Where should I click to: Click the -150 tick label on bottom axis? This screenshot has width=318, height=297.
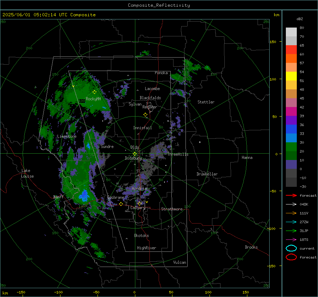[x=21, y=292]
